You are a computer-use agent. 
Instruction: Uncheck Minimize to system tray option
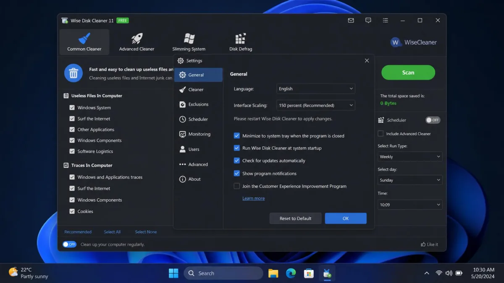[x=237, y=136]
